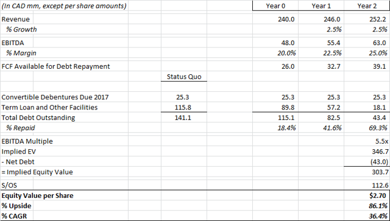Select the 25.0% margin cell

click(378, 53)
